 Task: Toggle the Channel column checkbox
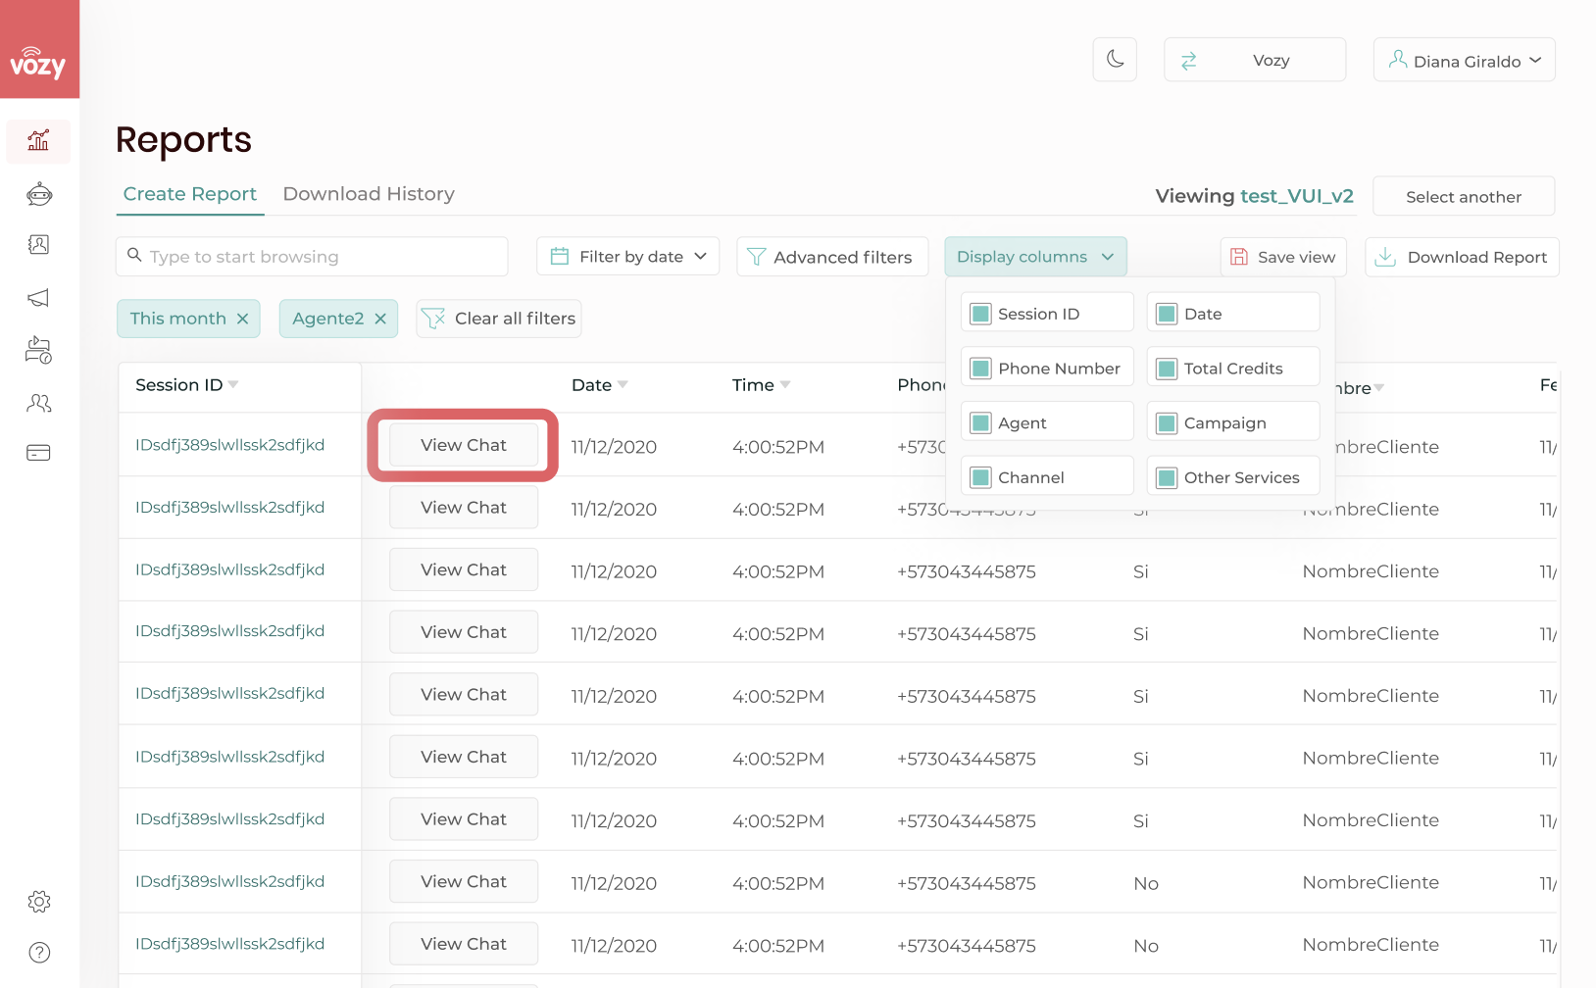(x=980, y=478)
